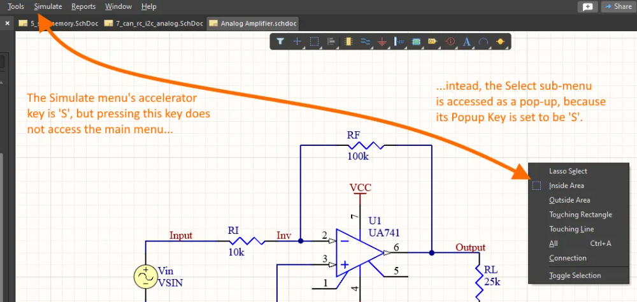This screenshot has height=302, width=637.
Task: Click the junction dot at Output node
Action: (431, 253)
